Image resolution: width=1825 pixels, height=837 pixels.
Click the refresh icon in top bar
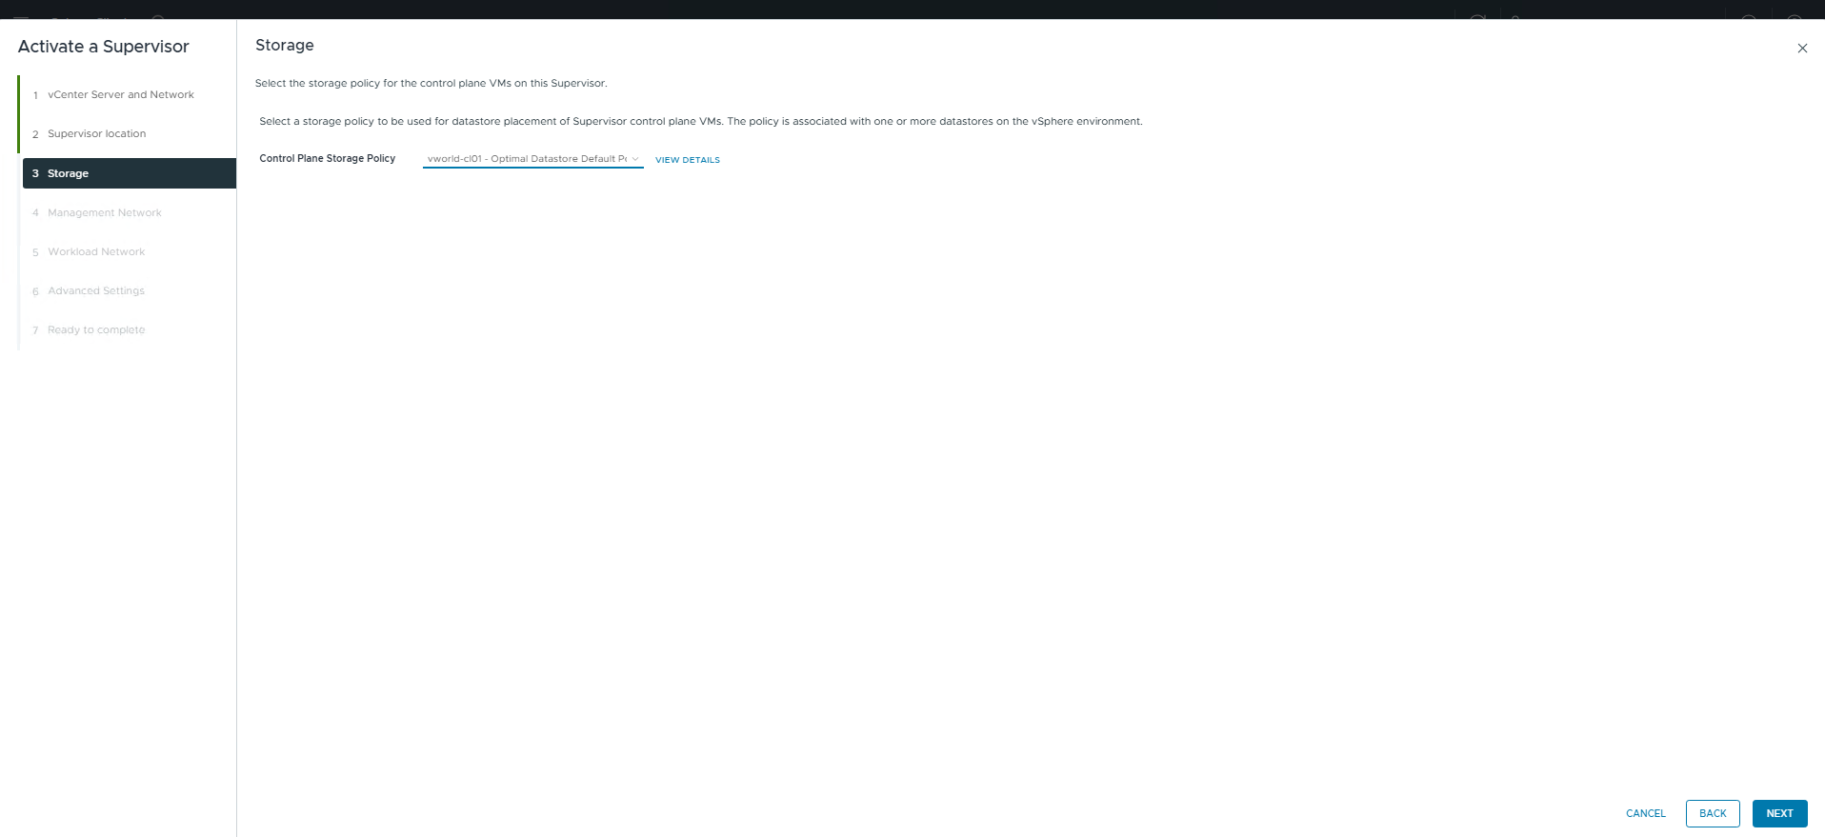(1477, 17)
